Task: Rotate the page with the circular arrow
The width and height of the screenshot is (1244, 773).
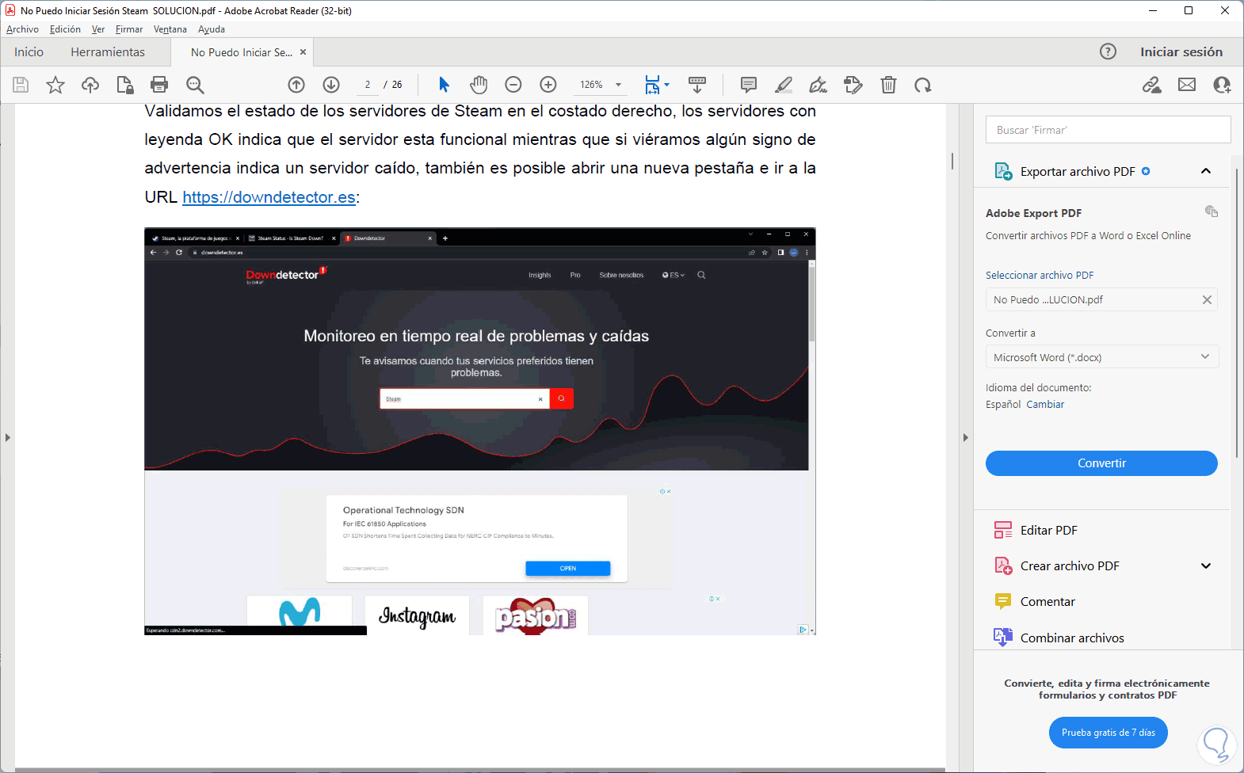Action: coord(923,85)
